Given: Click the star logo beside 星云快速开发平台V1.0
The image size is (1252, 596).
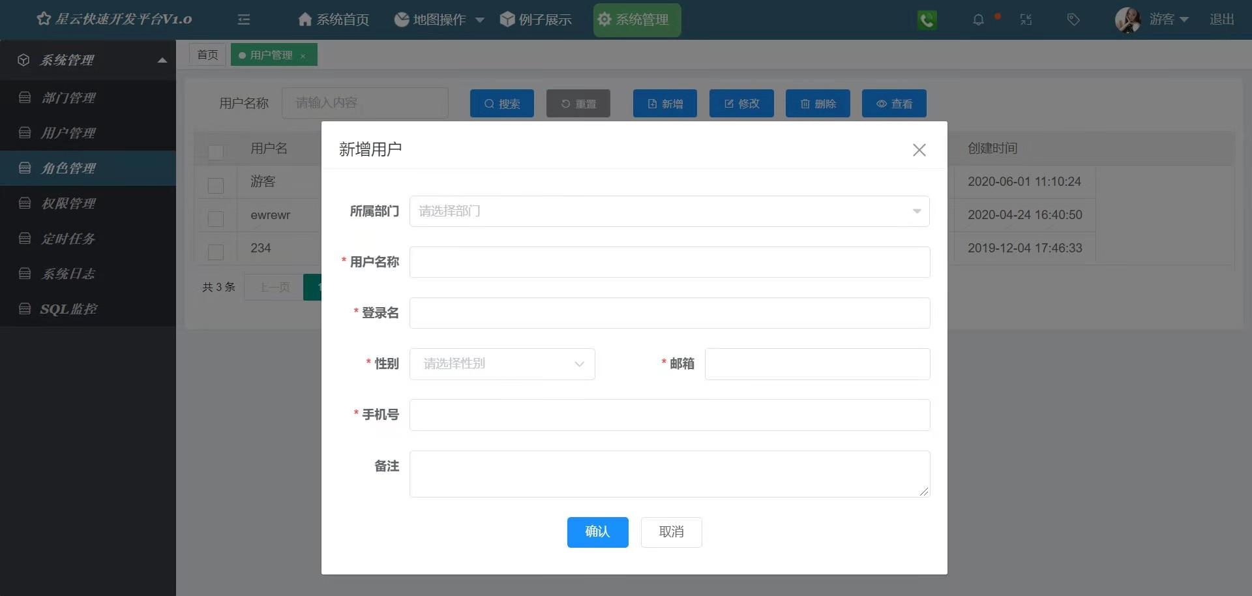Looking at the screenshot, I should (43, 19).
